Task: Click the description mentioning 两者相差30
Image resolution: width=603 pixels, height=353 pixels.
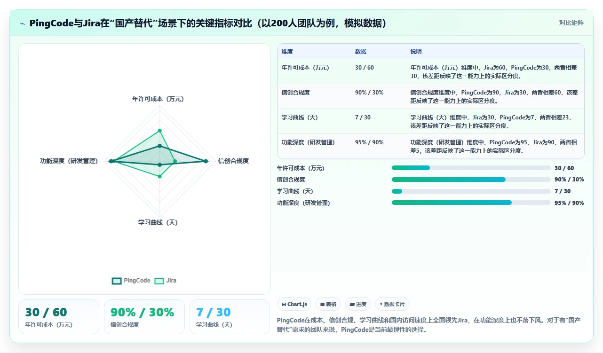Action: coord(494,71)
